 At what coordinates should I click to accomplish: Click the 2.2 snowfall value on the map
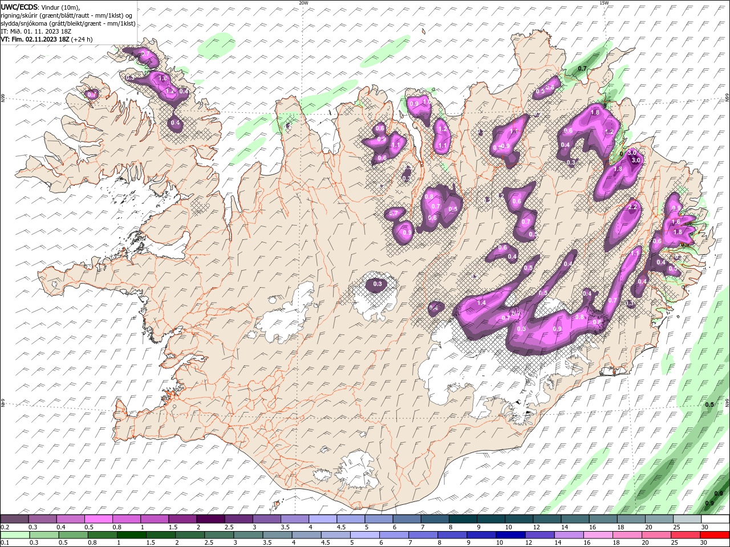tap(632, 207)
